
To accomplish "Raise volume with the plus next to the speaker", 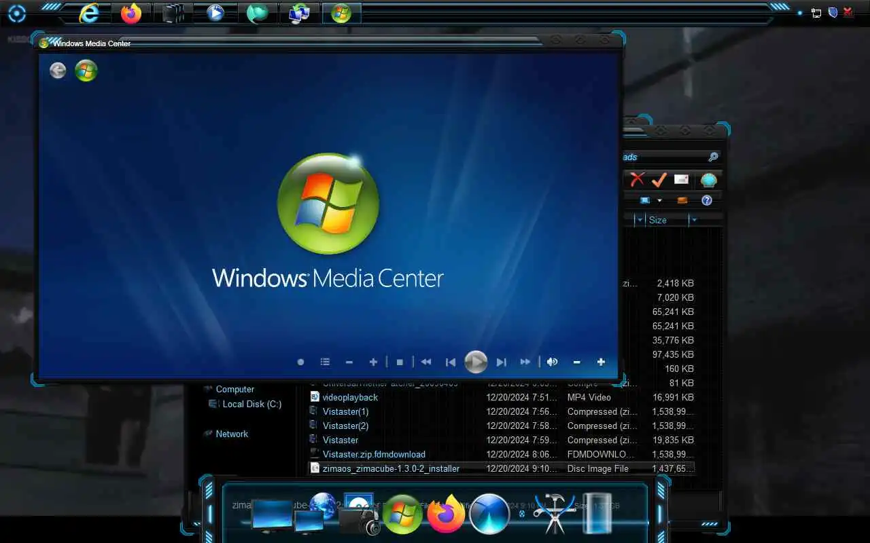I will (601, 362).
